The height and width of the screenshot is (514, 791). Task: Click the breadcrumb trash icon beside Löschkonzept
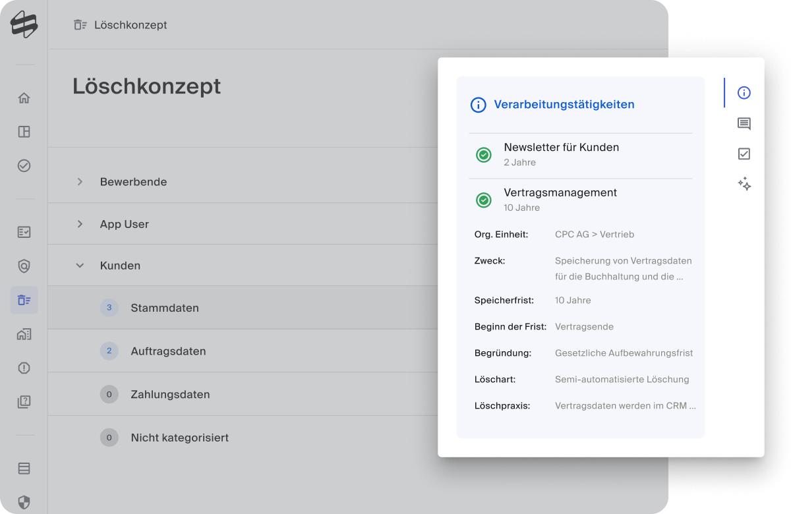(80, 25)
